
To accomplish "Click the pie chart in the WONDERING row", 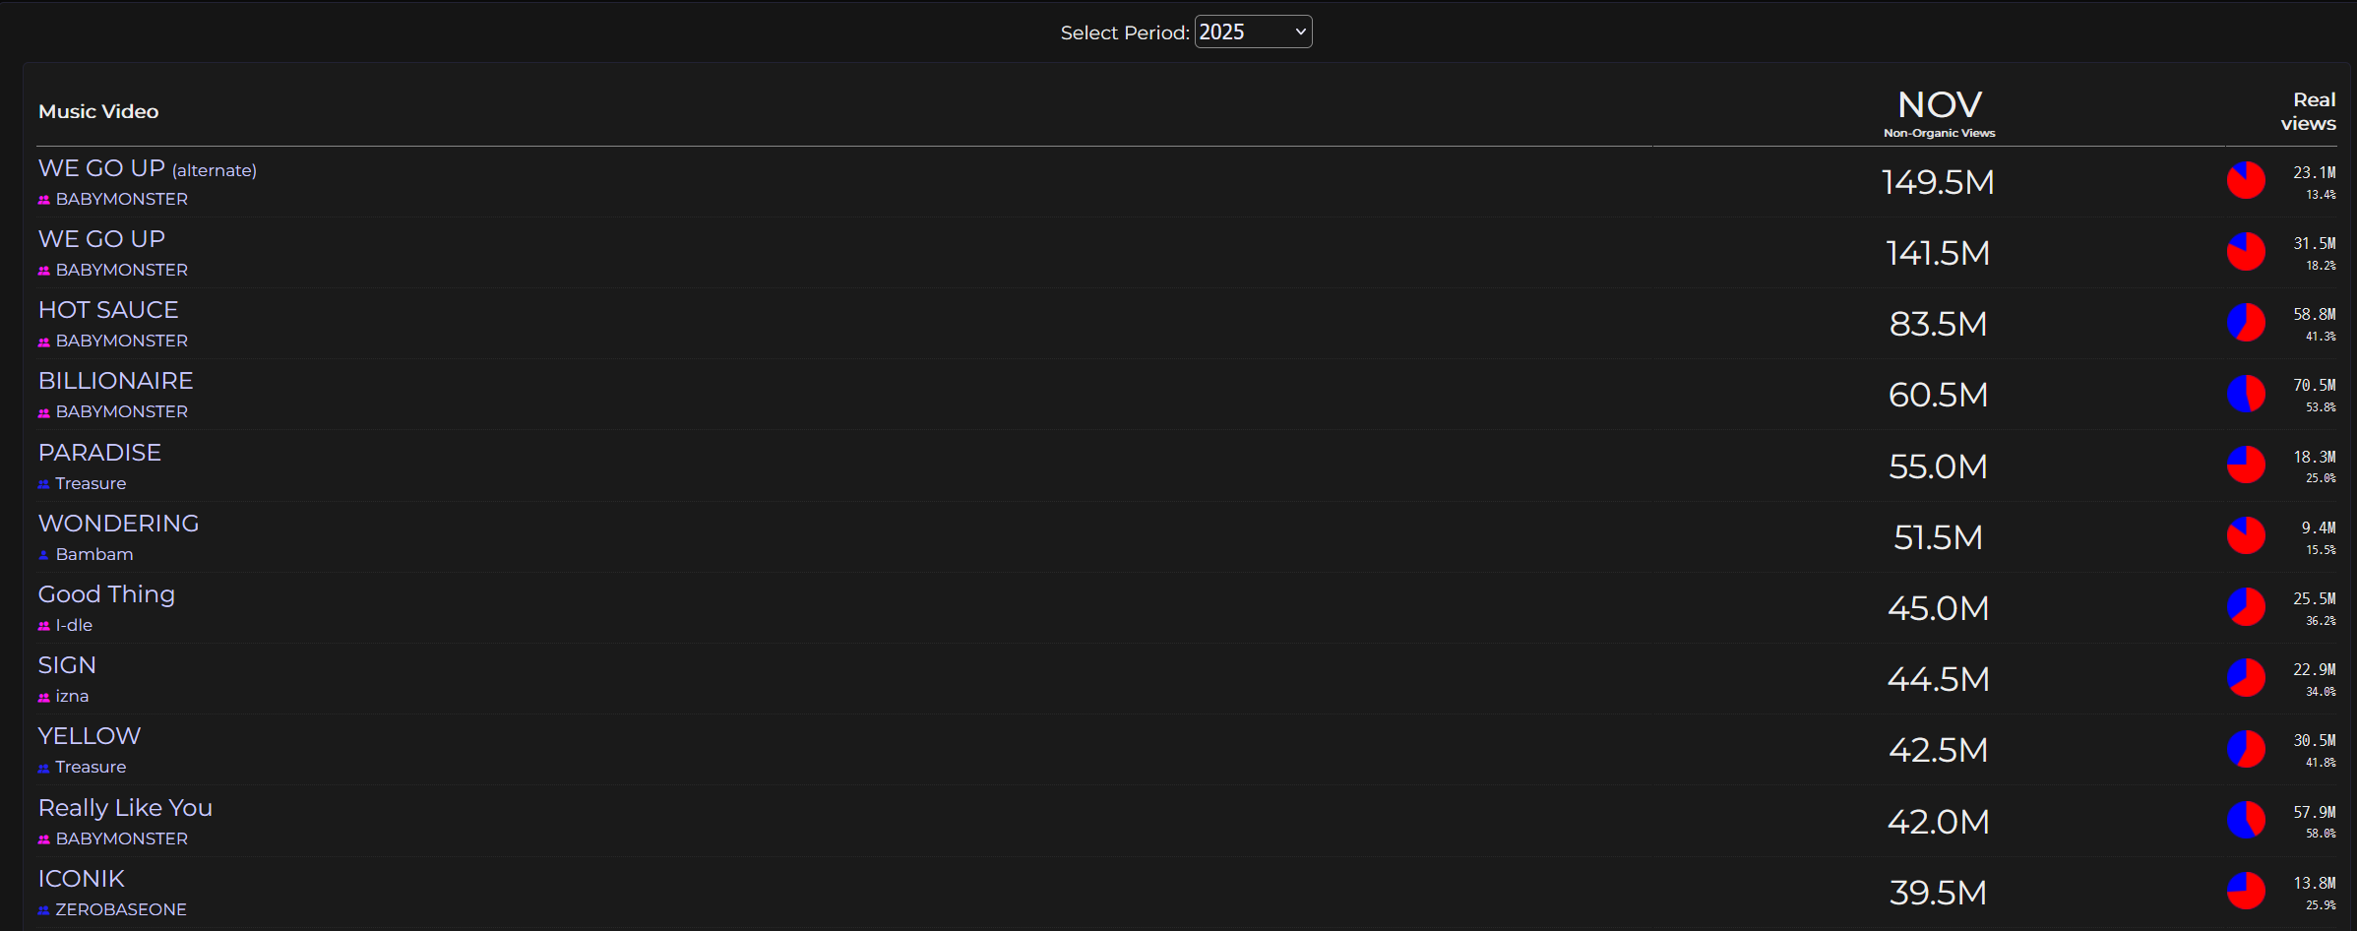I will point(2246,536).
